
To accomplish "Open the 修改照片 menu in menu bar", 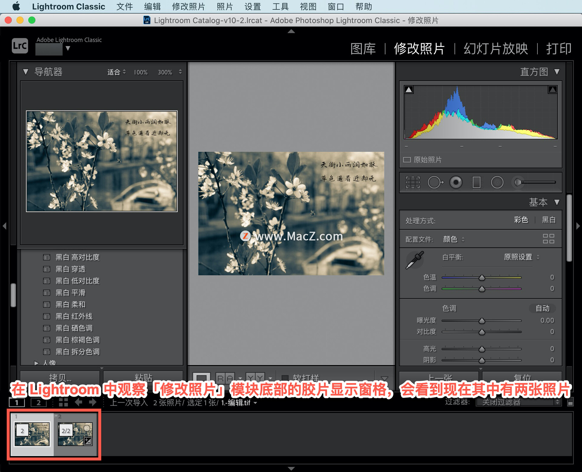I will 188,6.
